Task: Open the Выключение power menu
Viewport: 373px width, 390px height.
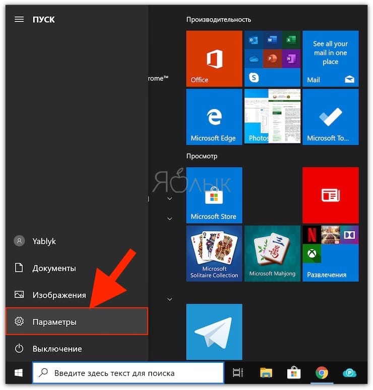Action: [77, 349]
